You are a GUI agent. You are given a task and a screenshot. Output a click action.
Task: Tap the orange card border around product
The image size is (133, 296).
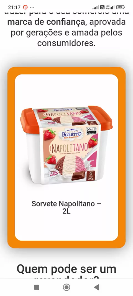(66, 71)
